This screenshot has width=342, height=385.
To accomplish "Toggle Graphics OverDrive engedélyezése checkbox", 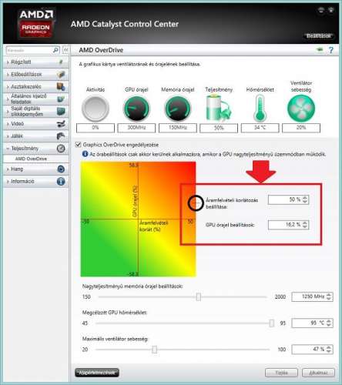I will pyautogui.click(x=79, y=145).
